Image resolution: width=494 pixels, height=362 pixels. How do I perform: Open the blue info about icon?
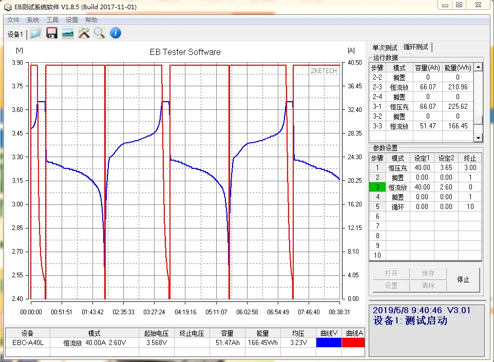[x=116, y=33]
